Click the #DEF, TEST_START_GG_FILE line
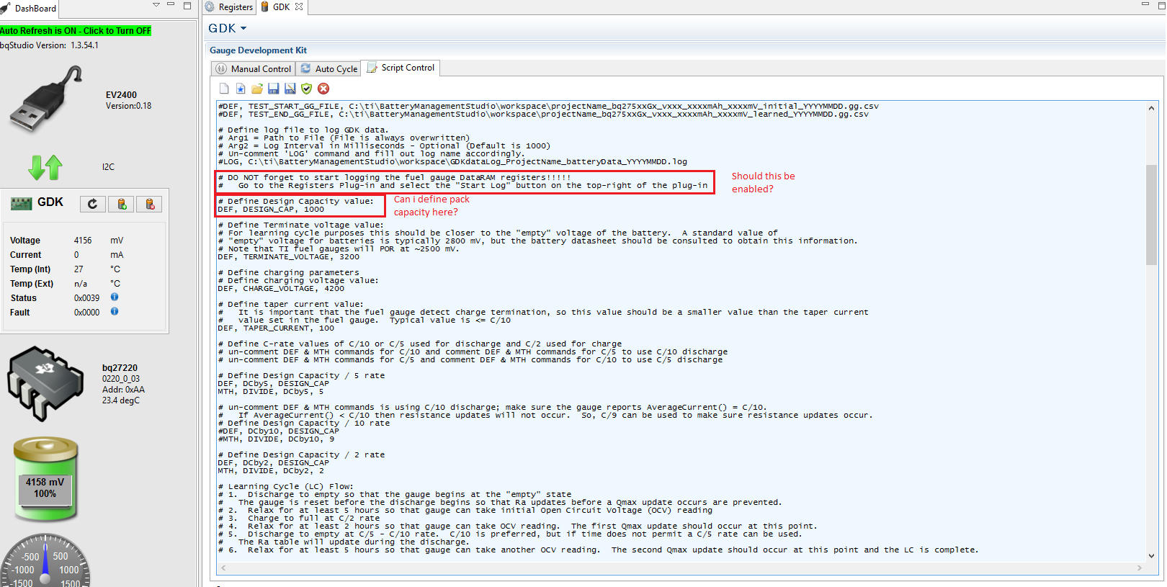 click(x=548, y=107)
